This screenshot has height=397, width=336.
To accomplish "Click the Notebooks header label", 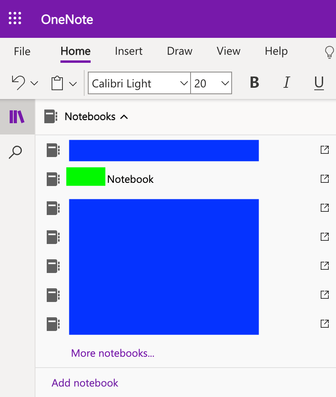I will click(x=90, y=116).
